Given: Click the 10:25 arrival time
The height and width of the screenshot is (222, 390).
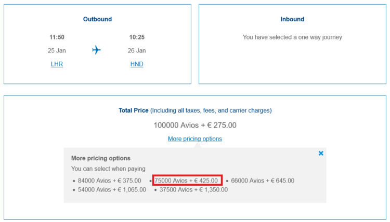Looking at the screenshot, I should click(x=137, y=37).
